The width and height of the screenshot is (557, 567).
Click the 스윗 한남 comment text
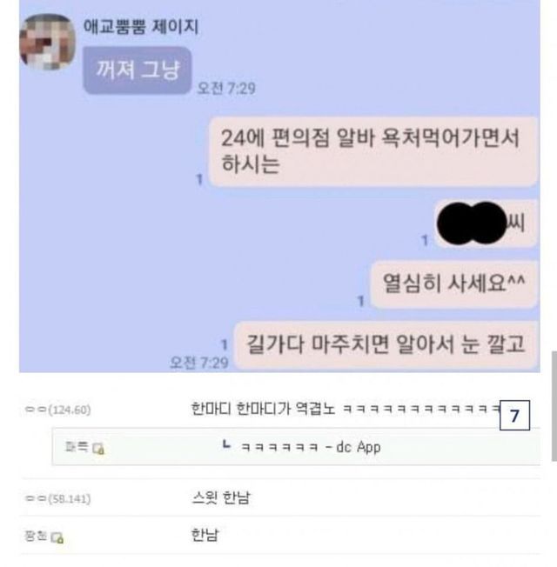pyautogui.click(x=221, y=498)
